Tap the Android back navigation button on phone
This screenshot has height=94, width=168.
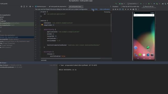click(x=138, y=58)
